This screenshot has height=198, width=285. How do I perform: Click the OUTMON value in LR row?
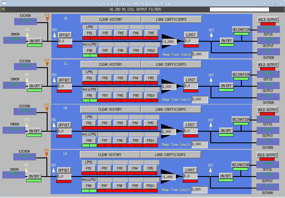tap(268, 187)
